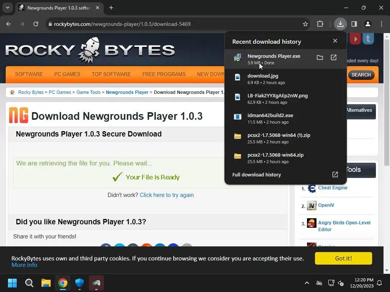
Task: Toggle the Chrome side panel icon
Action: (x=354, y=24)
